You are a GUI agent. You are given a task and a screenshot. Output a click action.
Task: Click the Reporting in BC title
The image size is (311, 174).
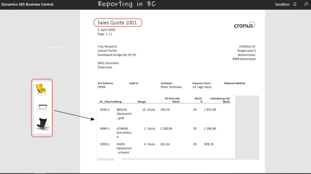click(x=127, y=4)
